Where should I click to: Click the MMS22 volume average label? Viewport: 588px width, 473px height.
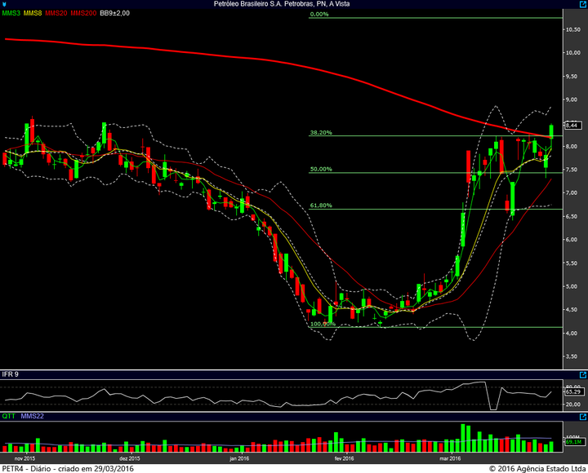[32, 416]
